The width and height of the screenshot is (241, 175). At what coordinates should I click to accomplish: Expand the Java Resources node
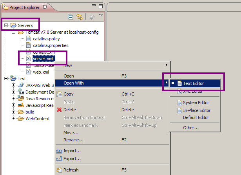(14, 98)
